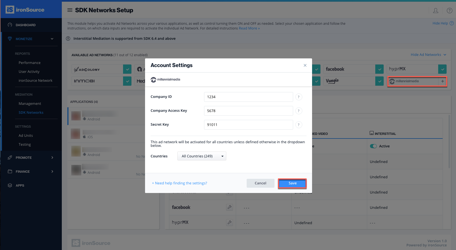
Task: Toggle the Facebook network checkbox
Action: click(x=379, y=69)
